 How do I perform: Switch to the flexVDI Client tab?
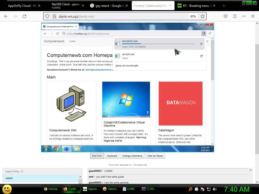[66, 6]
